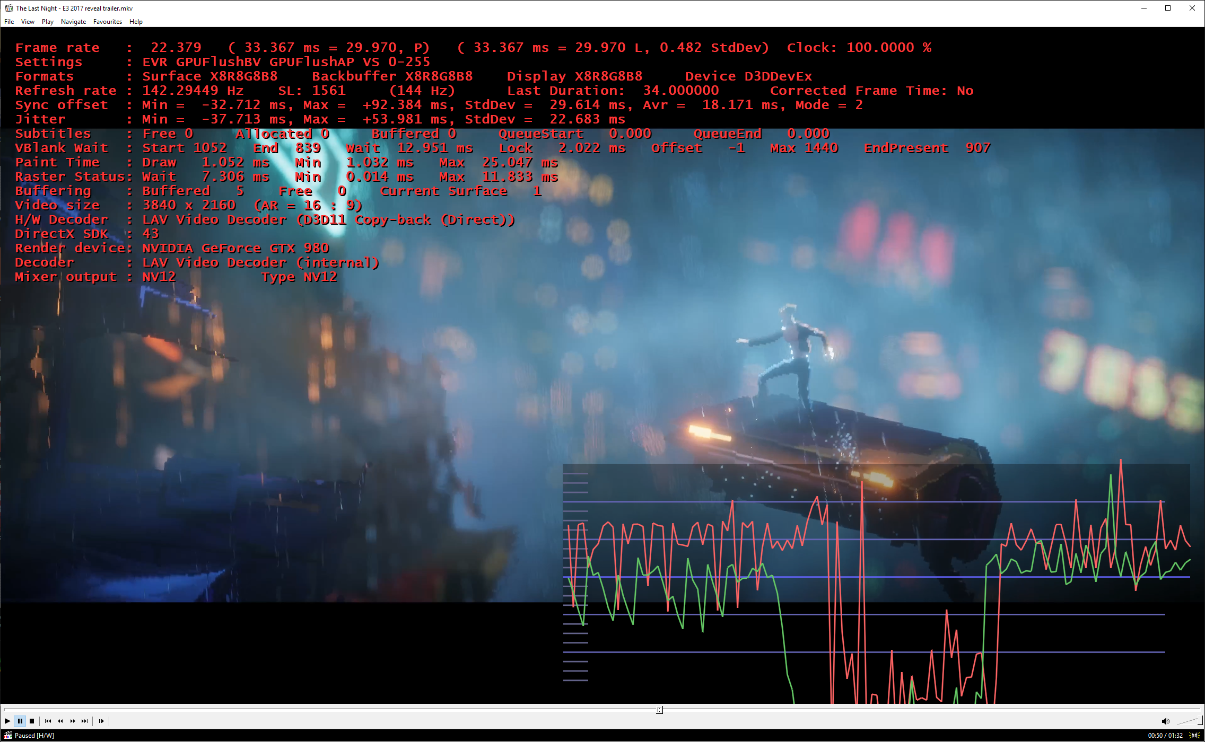Open the File menu
1205x742 pixels.
(9, 22)
